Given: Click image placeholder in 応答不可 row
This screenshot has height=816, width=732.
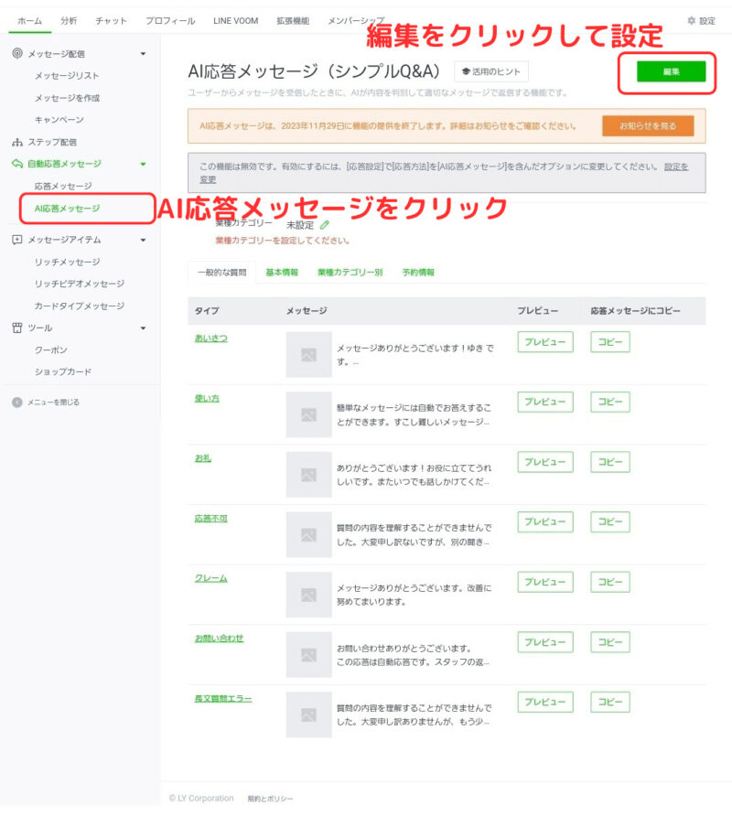Looking at the screenshot, I should [308, 534].
